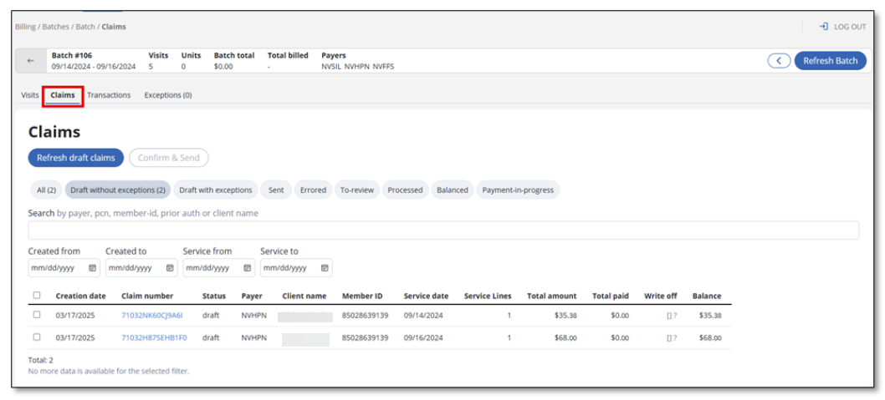The height and width of the screenshot is (400, 885).
Task: Select the checkbox for the 09/16/2024 claim
Action: 36,337
